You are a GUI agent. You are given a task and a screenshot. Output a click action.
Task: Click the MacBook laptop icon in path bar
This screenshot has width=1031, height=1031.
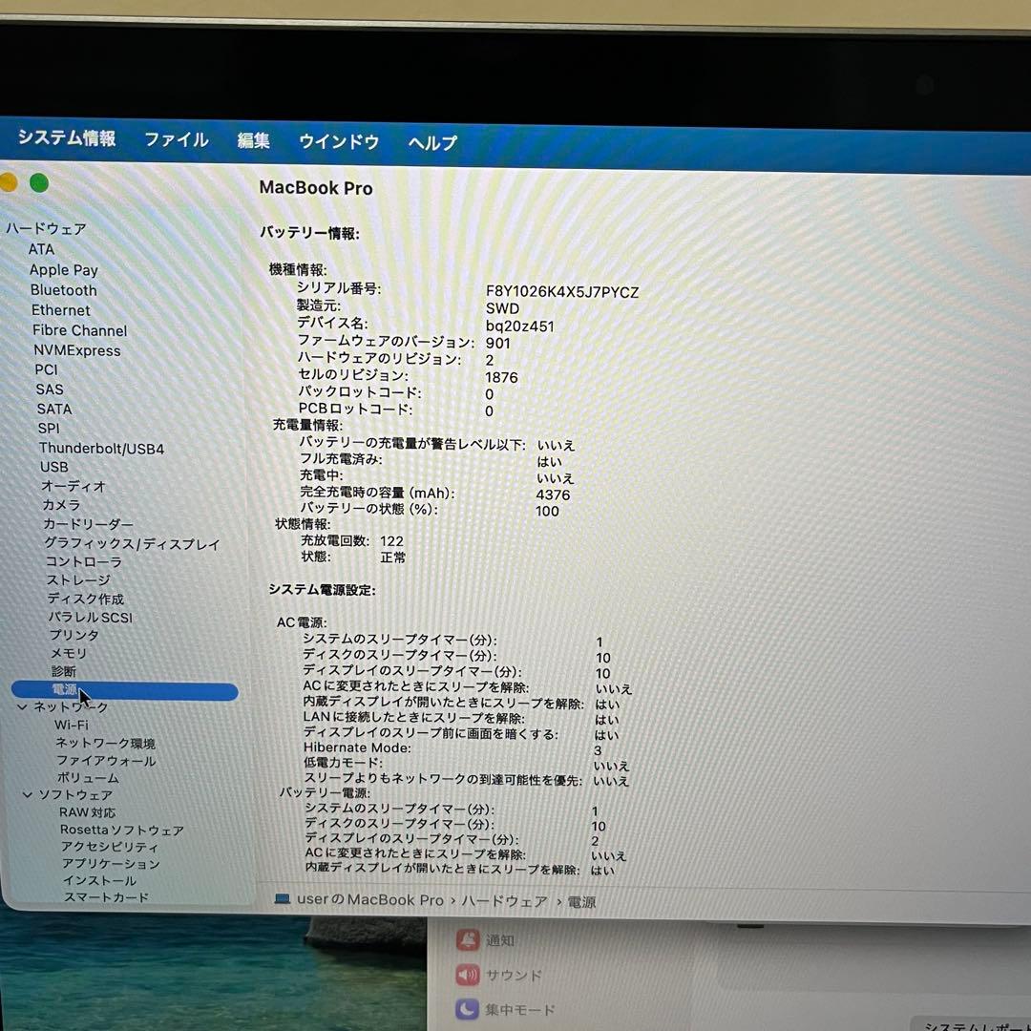[x=282, y=899]
